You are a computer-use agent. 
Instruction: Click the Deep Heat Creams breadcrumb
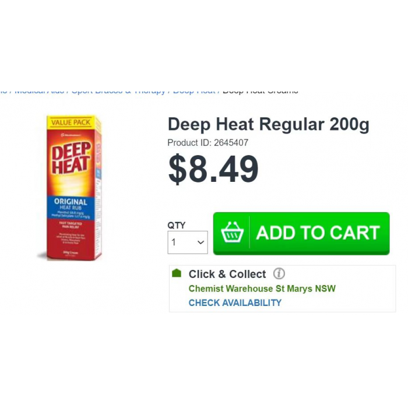click(261, 92)
